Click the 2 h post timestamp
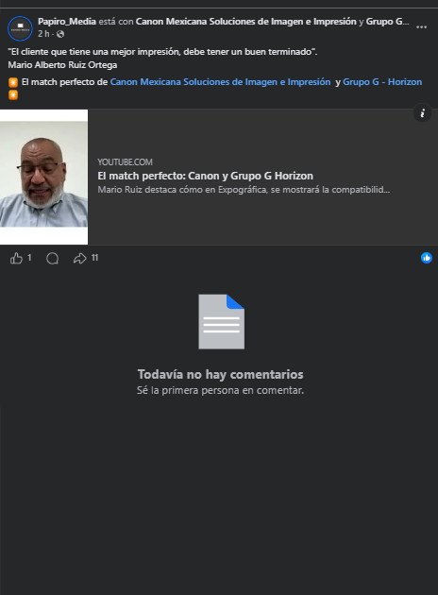Viewport: 438px width, 595px height. coord(43,34)
